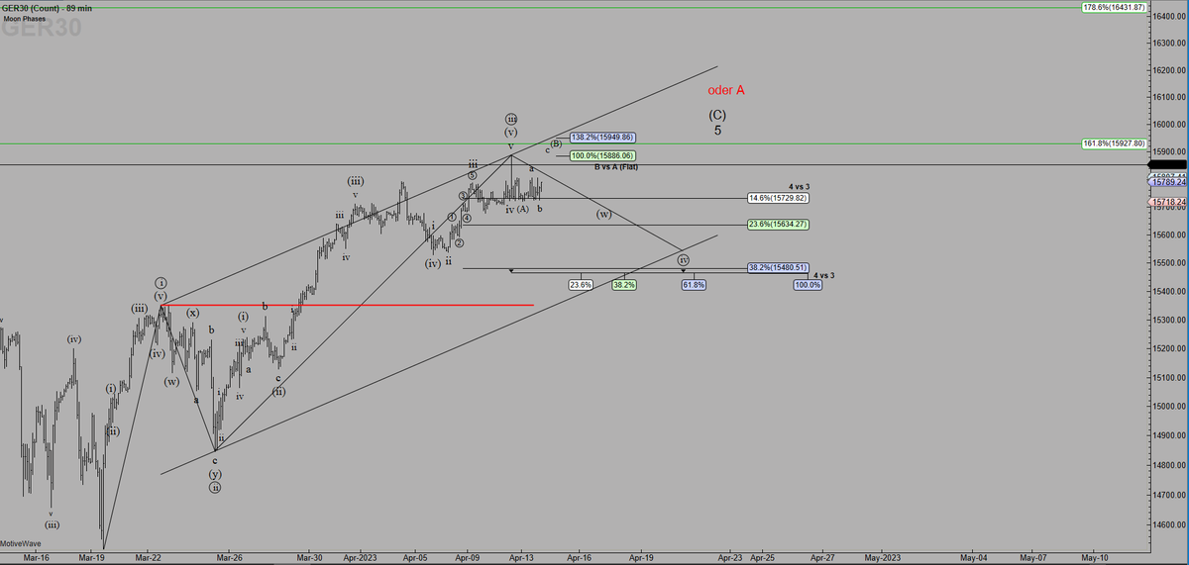Select the 23.6%(15634.27) retracement label
The height and width of the screenshot is (565, 1189).
click(x=779, y=224)
